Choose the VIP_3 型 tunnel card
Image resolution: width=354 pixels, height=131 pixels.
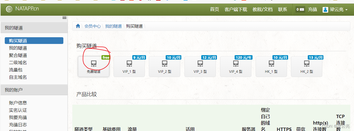tap(200, 67)
